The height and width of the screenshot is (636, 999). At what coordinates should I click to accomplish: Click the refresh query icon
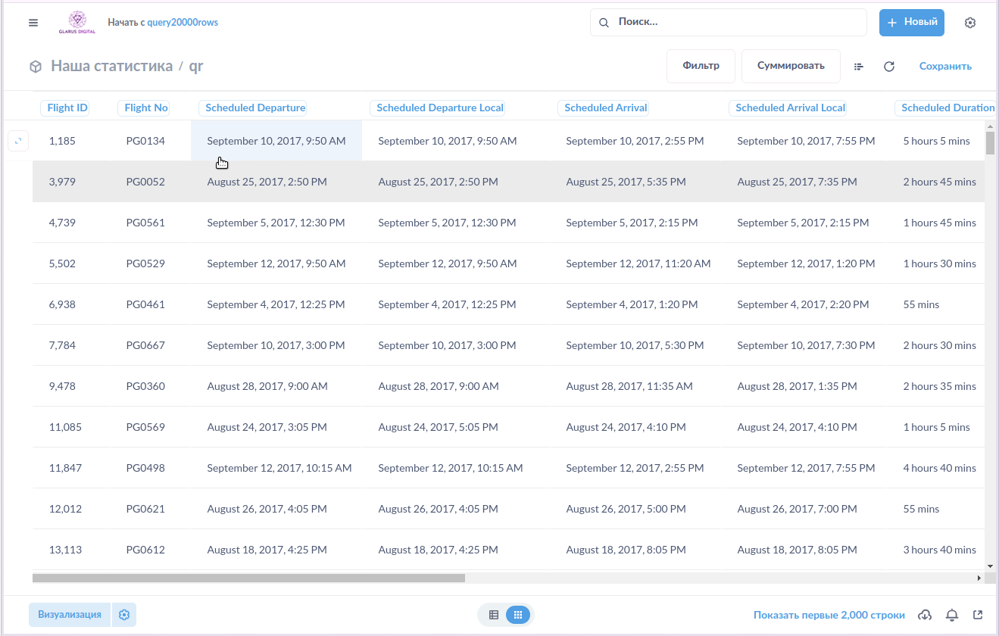point(889,67)
